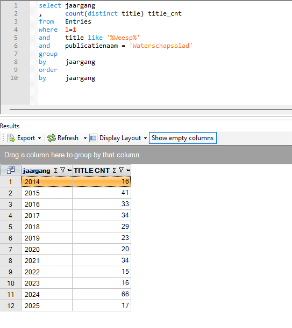Open the filter icon on jaargang column
The height and width of the screenshot is (328, 292).
(x=62, y=170)
